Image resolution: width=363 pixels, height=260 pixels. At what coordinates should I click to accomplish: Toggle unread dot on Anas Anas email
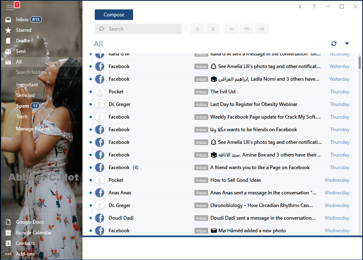(91, 193)
